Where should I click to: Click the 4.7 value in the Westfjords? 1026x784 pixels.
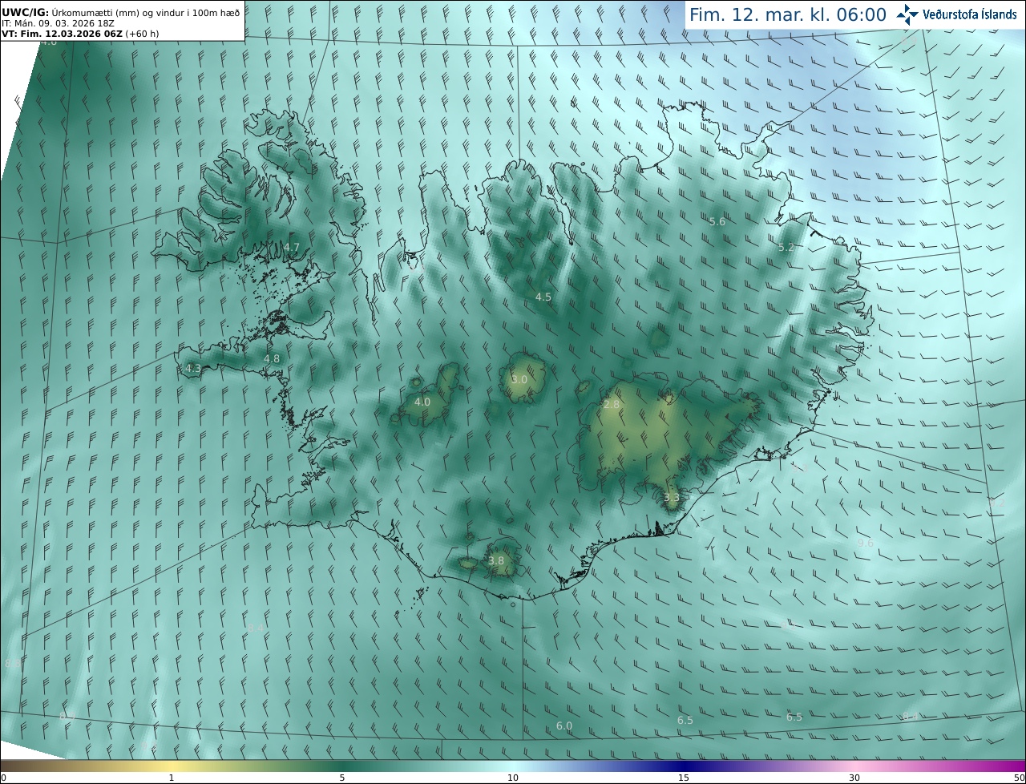[x=292, y=247]
